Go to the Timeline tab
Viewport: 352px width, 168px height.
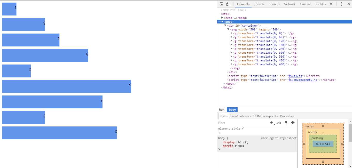click(306, 4)
